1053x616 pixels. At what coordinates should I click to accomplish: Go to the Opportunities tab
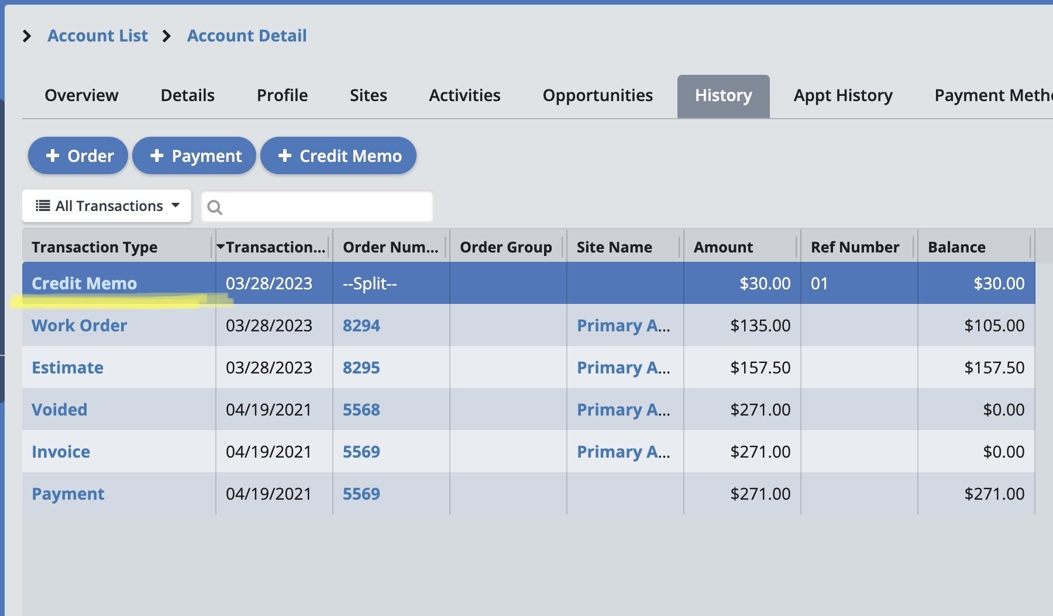click(597, 95)
